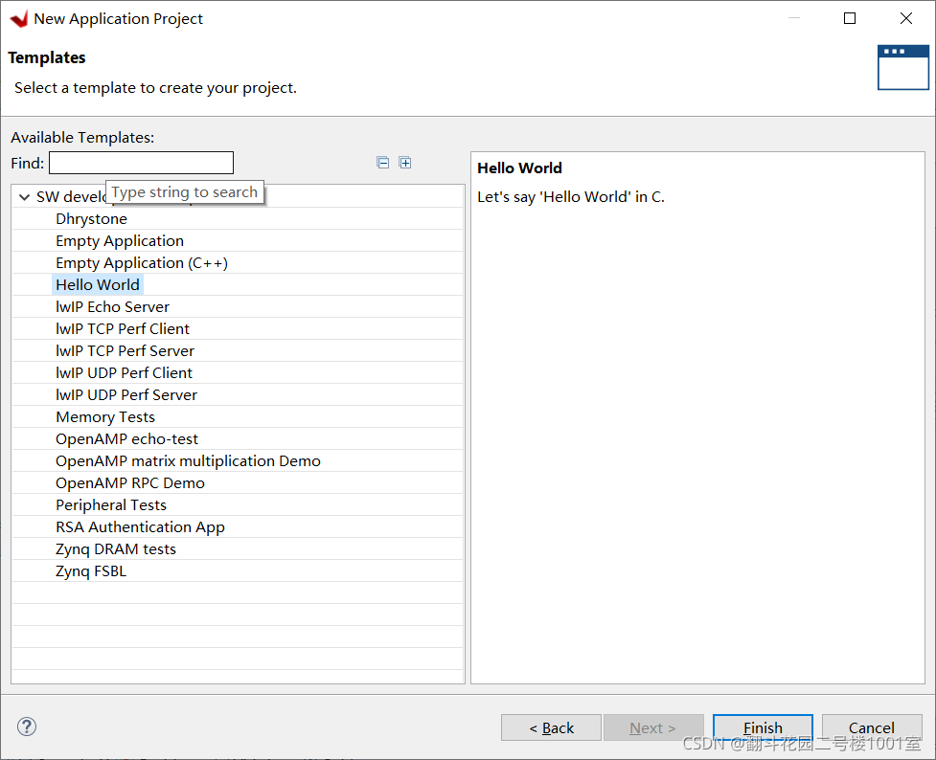This screenshot has width=936, height=760.
Task: Select lwIP TCP Perf Client template
Action: click(x=123, y=329)
